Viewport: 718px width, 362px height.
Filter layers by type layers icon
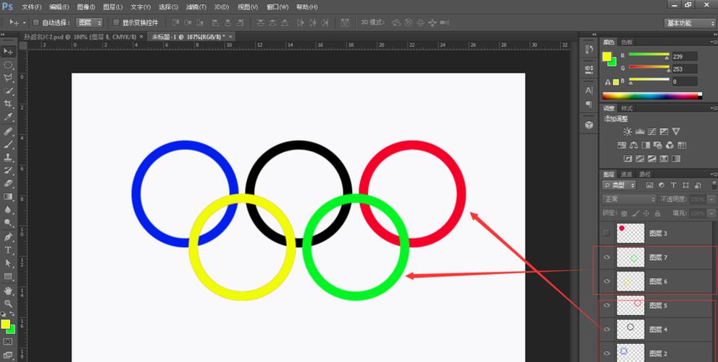click(674, 185)
